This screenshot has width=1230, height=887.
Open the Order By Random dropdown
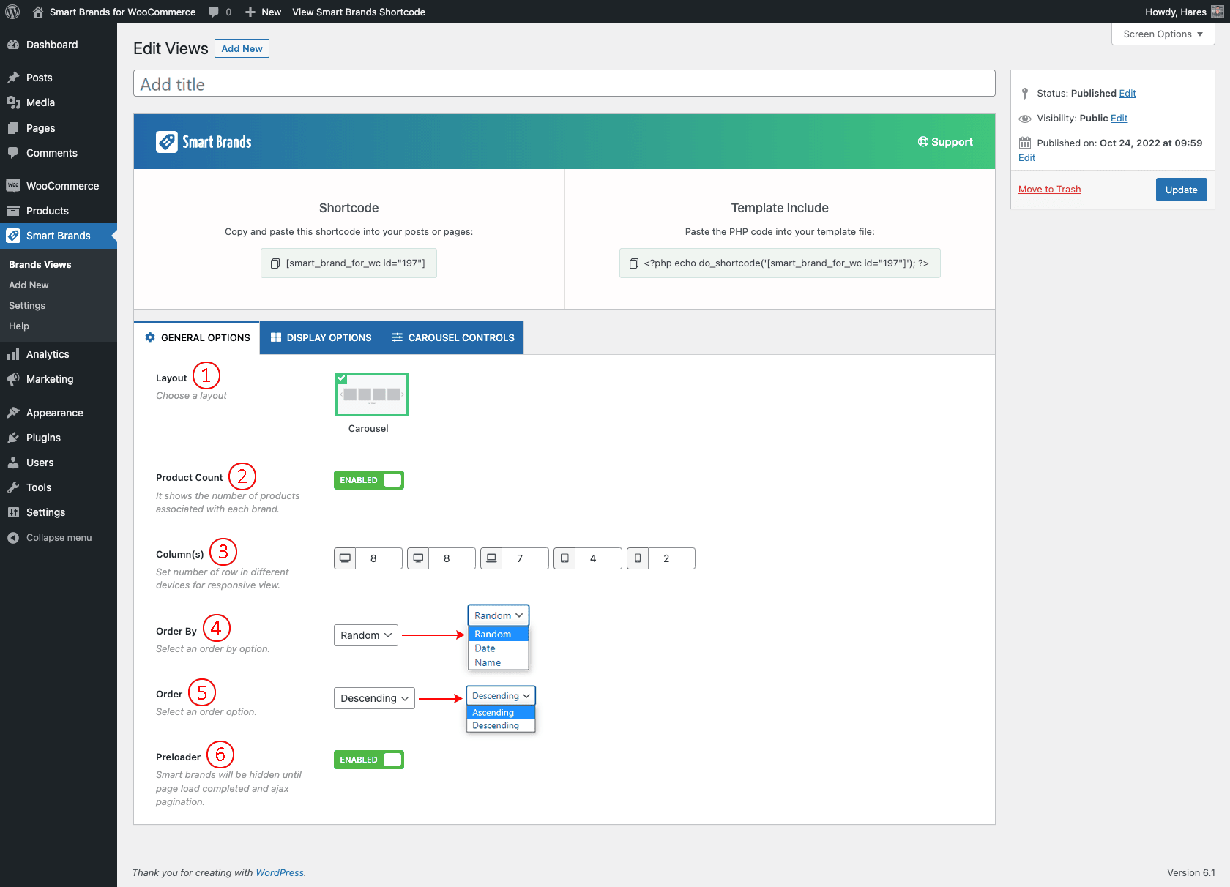366,635
